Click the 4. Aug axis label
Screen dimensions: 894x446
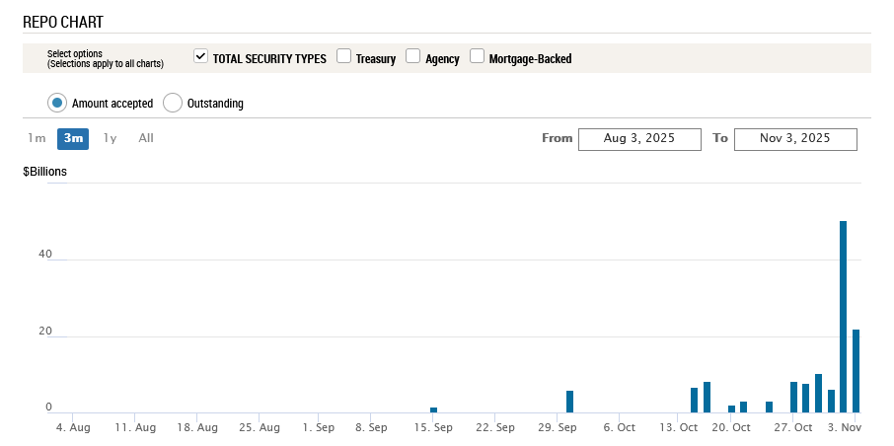coord(73,428)
